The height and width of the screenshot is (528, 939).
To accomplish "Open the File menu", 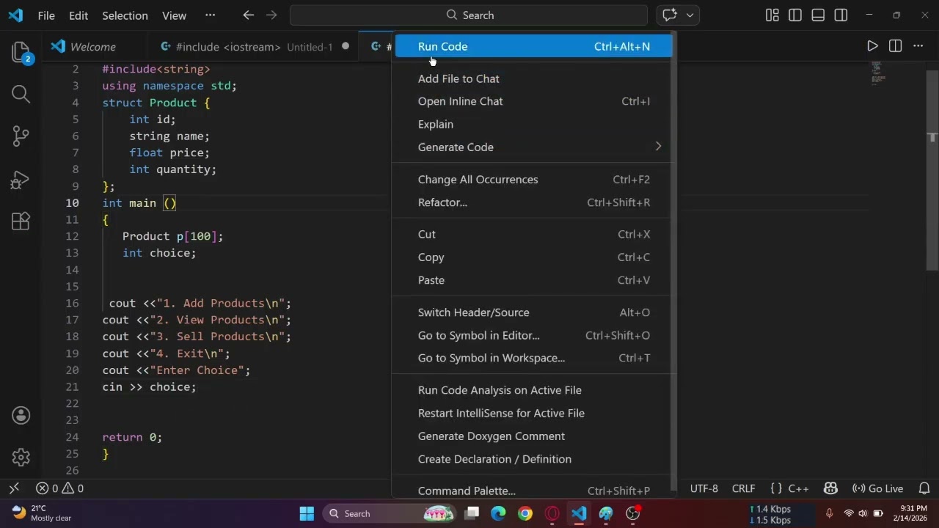I will 46,15.
